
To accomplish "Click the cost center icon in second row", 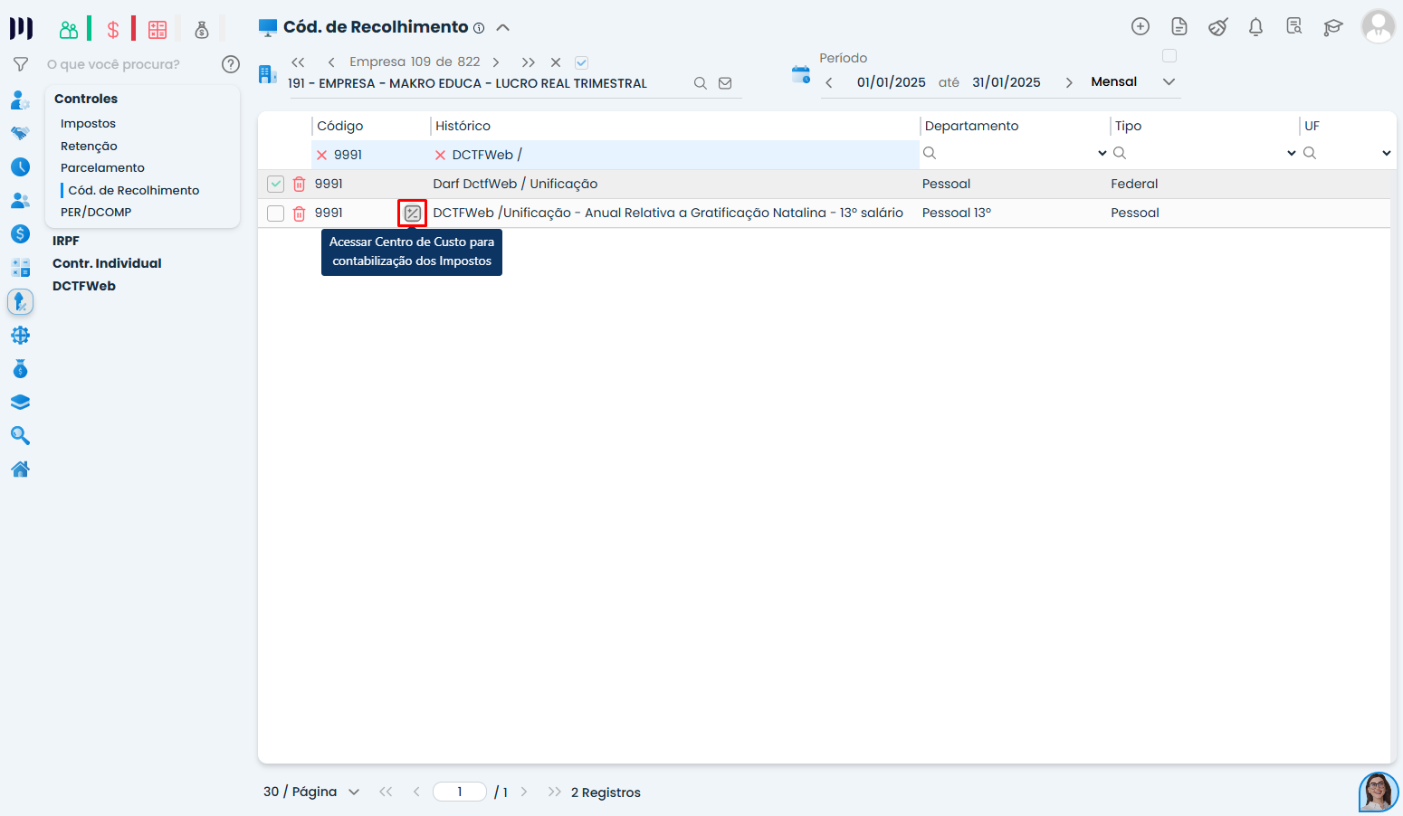I will [412, 213].
